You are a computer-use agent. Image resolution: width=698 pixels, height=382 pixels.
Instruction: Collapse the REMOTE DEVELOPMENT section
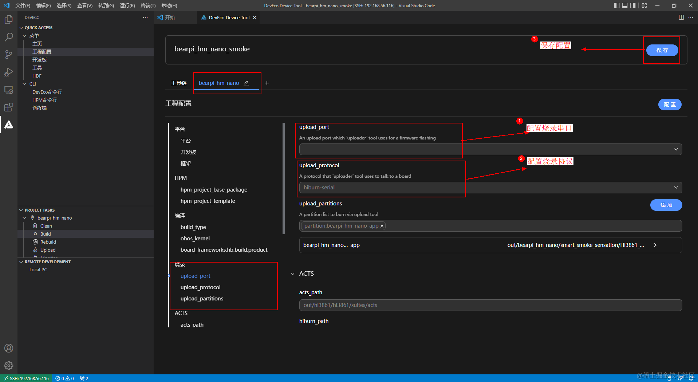pyautogui.click(x=21, y=262)
